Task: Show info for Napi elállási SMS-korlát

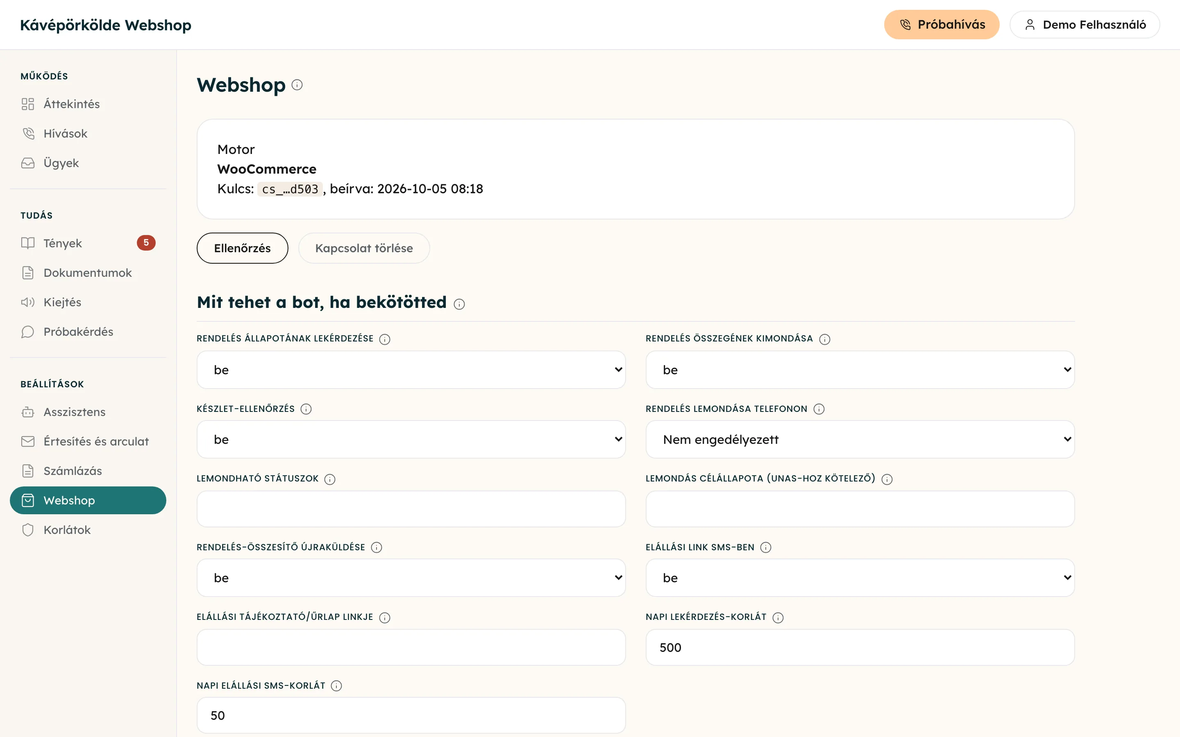Action: pos(336,686)
